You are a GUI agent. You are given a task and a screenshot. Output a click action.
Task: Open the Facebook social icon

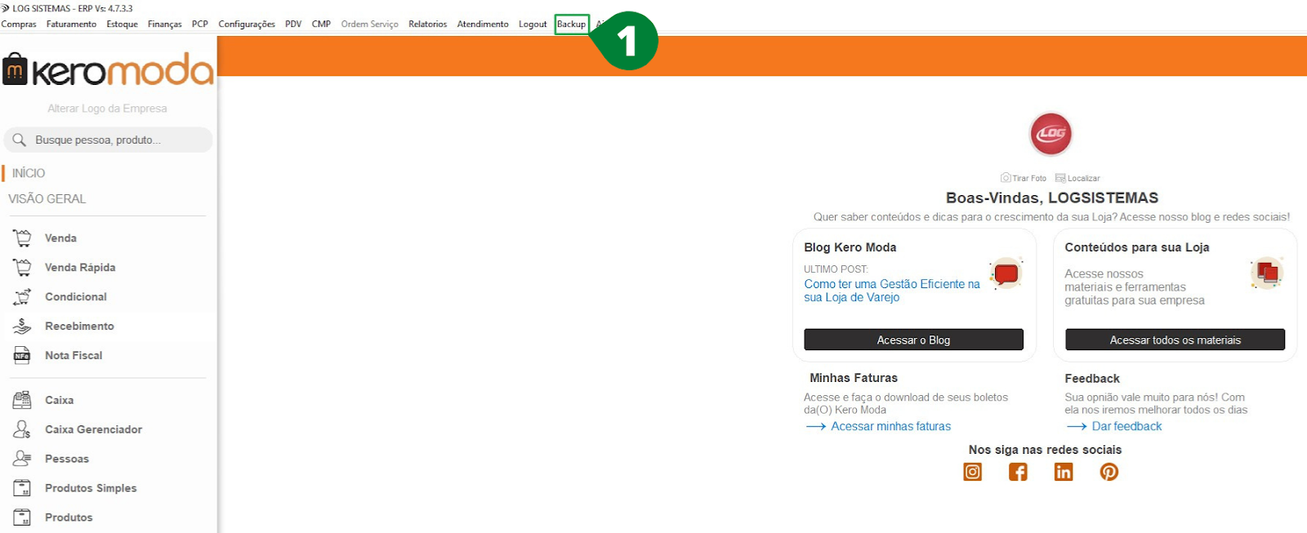(1018, 472)
